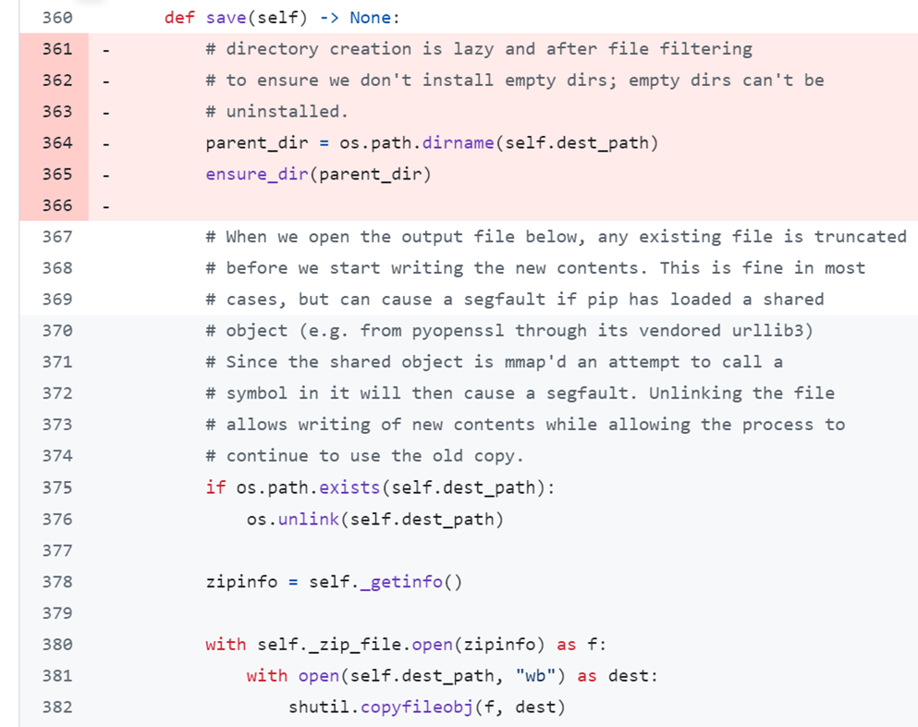Click the comment on line 370 about pyopenssl
The height and width of the screenshot is (727, 918).
(x=509, y=331)
